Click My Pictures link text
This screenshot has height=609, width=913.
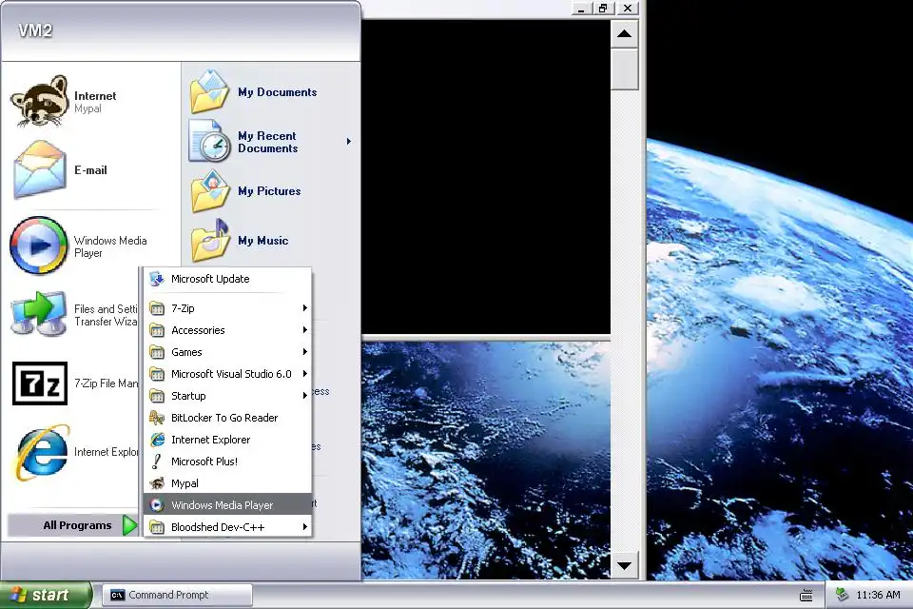269,191
